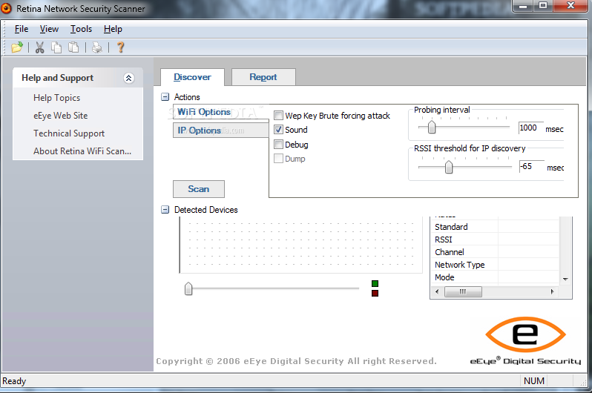Click the Detected Devices graph slider handle
Screen dimensions: 592x393
coord(188,288)
